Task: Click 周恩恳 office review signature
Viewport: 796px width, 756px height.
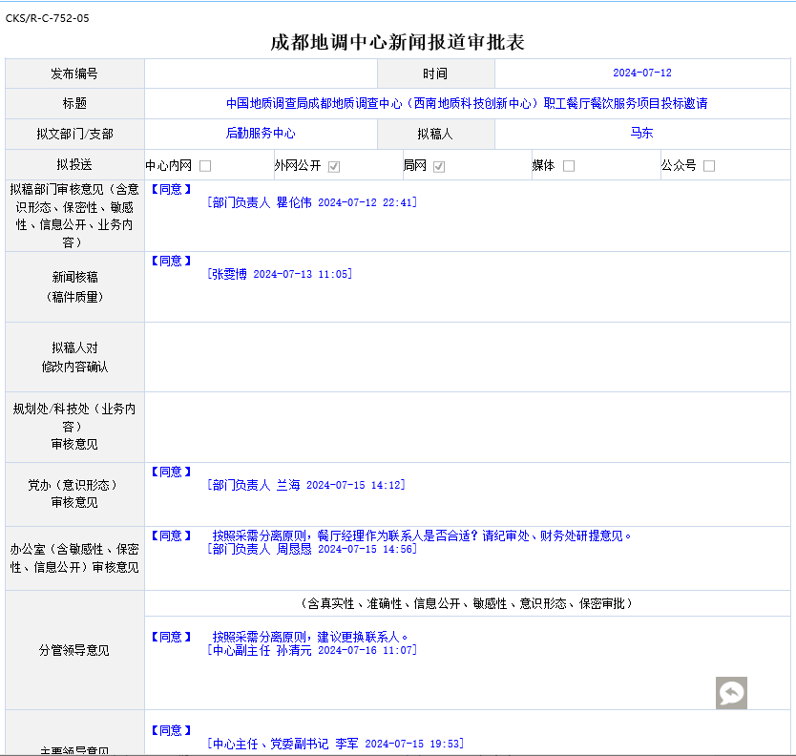Action: point(311,549)
